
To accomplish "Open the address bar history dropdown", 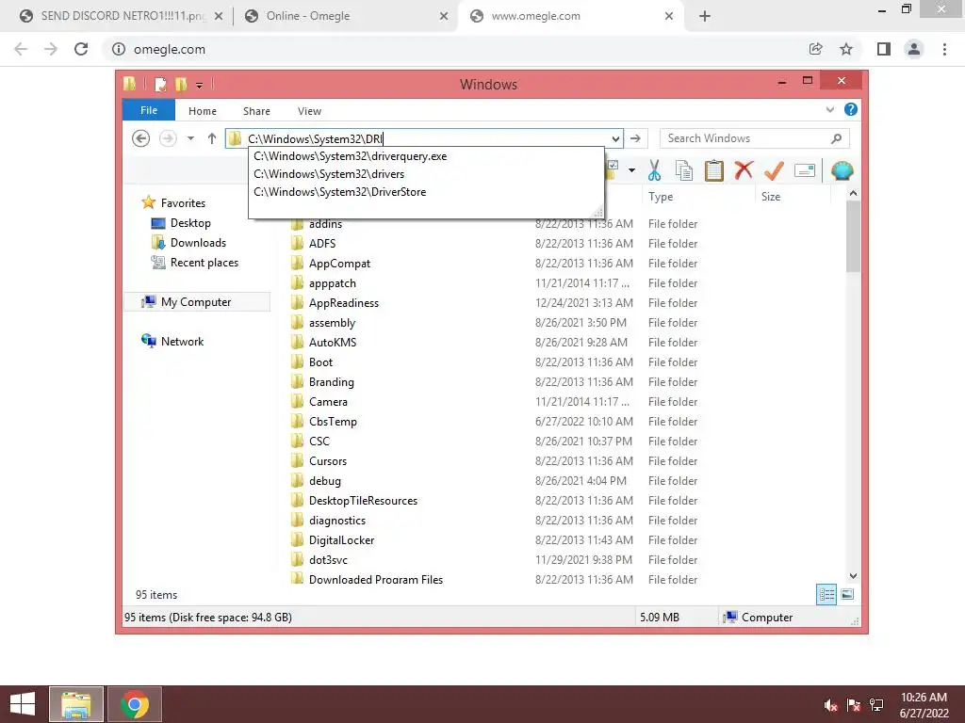I will click(615, 138).
